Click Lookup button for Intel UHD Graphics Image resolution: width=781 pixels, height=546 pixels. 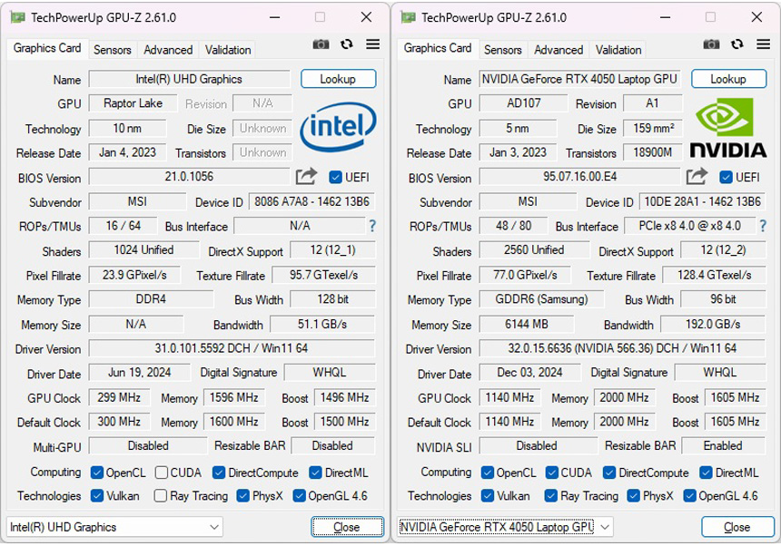338,79
